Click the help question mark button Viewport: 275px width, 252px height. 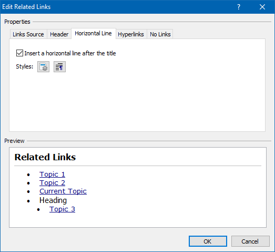click(x=239, y=7)
